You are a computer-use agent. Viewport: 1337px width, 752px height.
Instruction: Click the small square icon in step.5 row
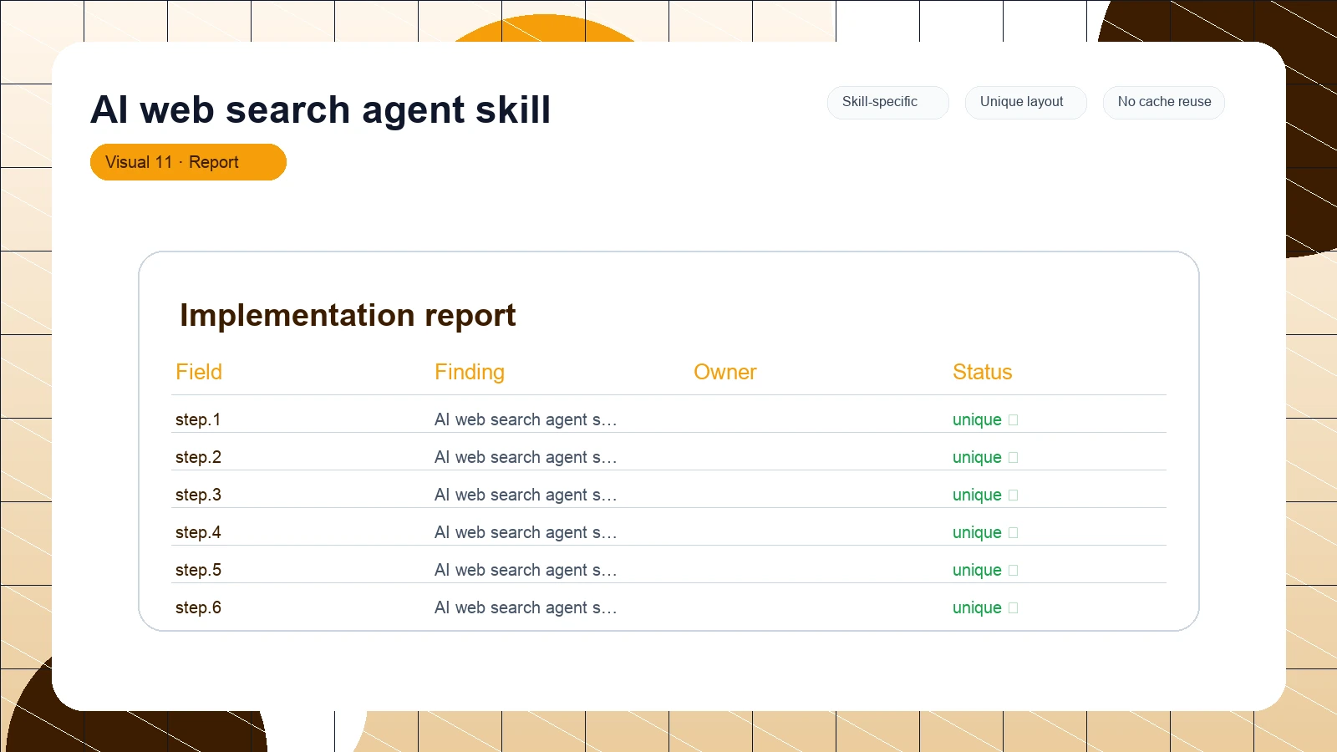coord(1014,571)
